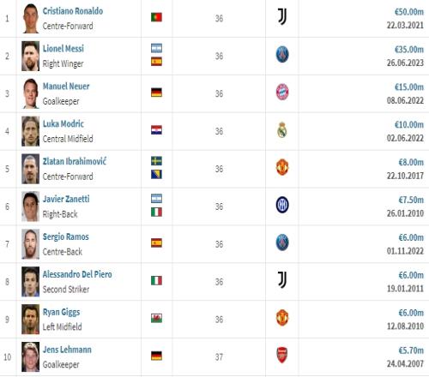Click the Manchester United crest in Ryan Giggs' row
This screenshot has width=429, height=377.
tap(282, 318)
